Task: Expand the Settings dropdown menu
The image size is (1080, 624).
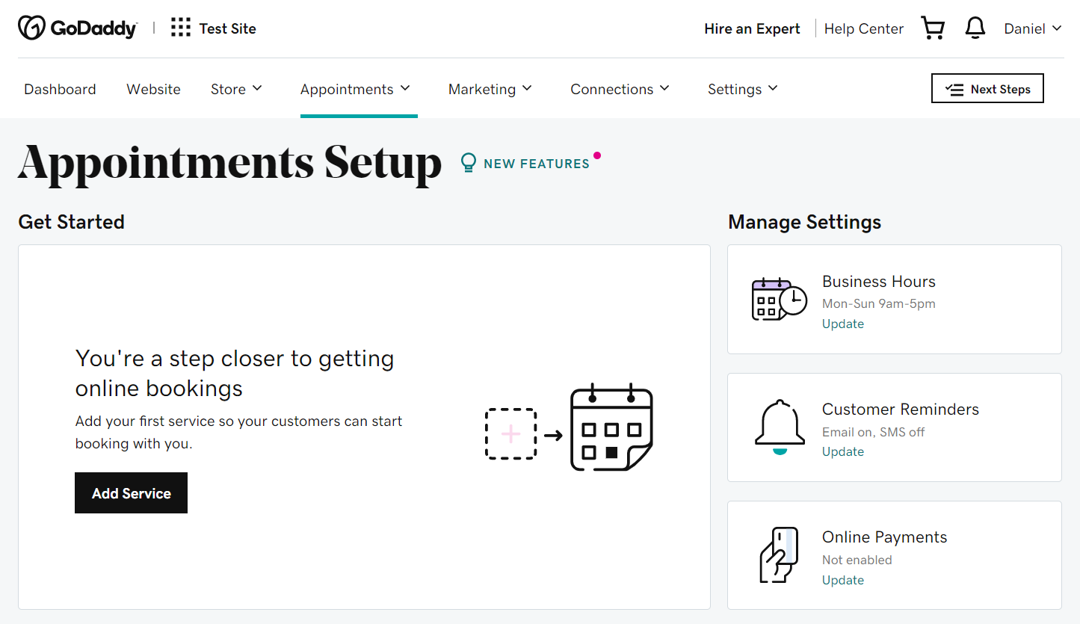Action: (x=743, y=89)
